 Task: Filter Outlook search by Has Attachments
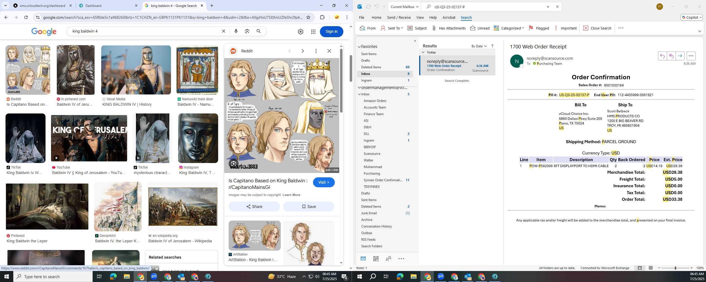[449, 28]
